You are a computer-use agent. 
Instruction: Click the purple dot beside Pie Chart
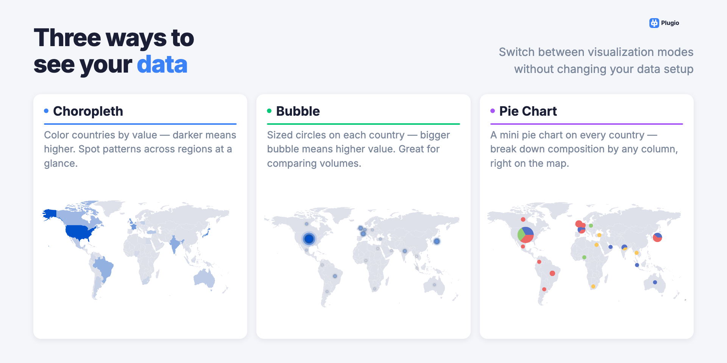click(493, 111)
